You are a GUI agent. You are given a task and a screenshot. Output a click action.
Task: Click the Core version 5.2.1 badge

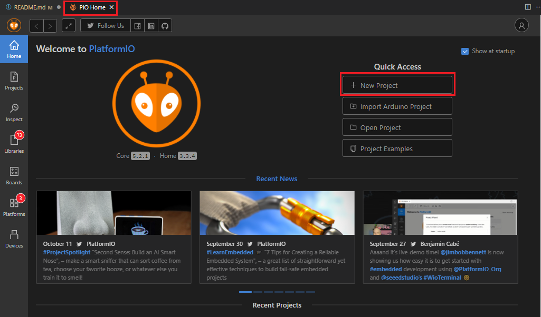pos(140,156)
